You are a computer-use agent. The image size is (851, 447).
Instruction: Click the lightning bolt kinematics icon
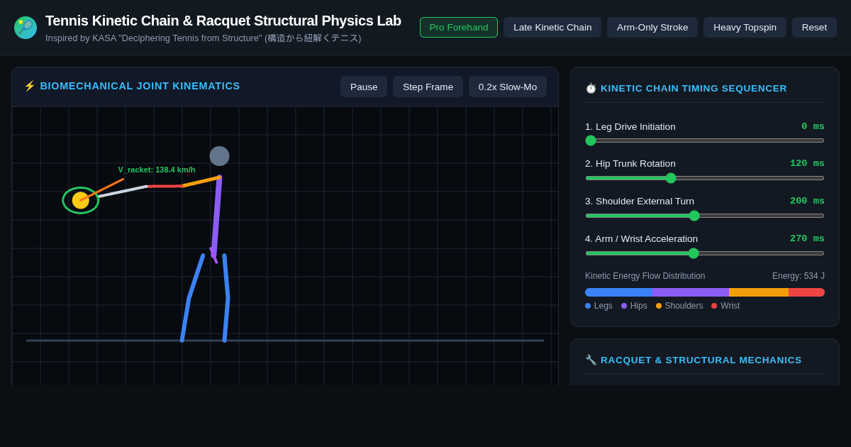30,86
